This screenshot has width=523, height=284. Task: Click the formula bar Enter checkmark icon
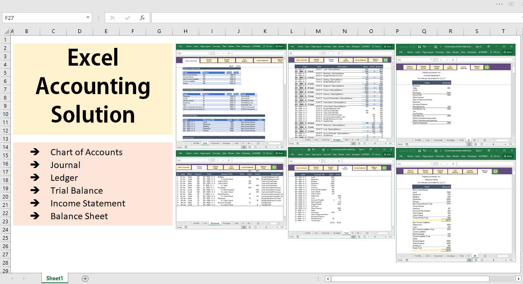pos(127,18)
